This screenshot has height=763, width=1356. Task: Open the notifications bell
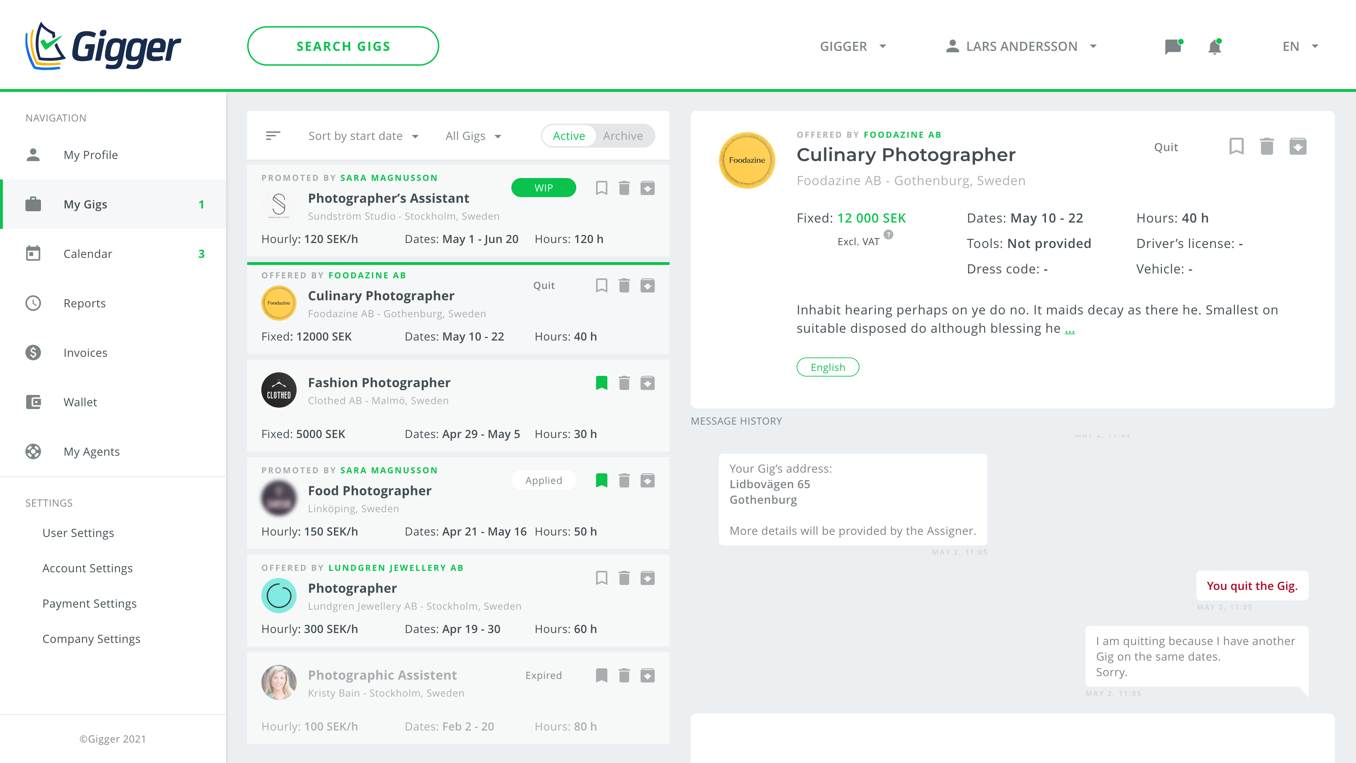pos(1214,46)
